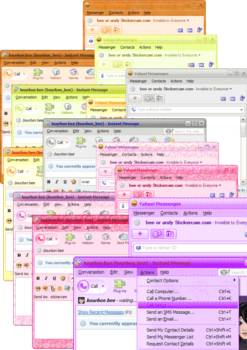Open the Invisible to Everyone status dropdown in the gray Messenger window
The image size is (247, 350).
pos(214,89)
